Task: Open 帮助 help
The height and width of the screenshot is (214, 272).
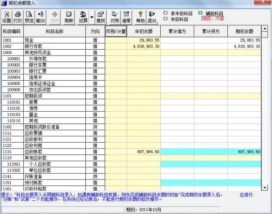Action: 140,17
